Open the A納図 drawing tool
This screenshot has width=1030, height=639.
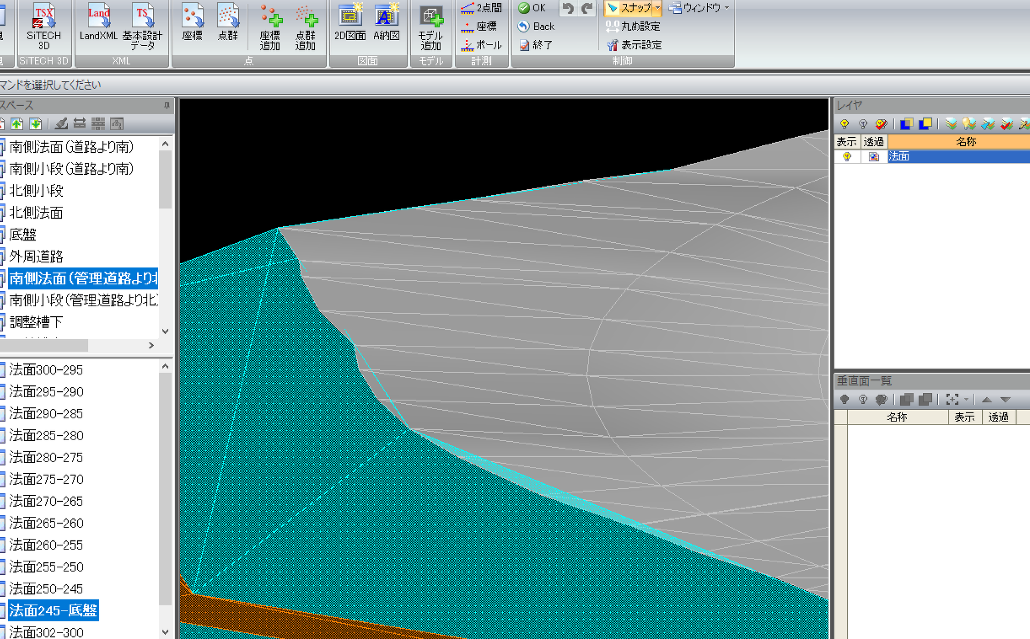coord(386,23)
